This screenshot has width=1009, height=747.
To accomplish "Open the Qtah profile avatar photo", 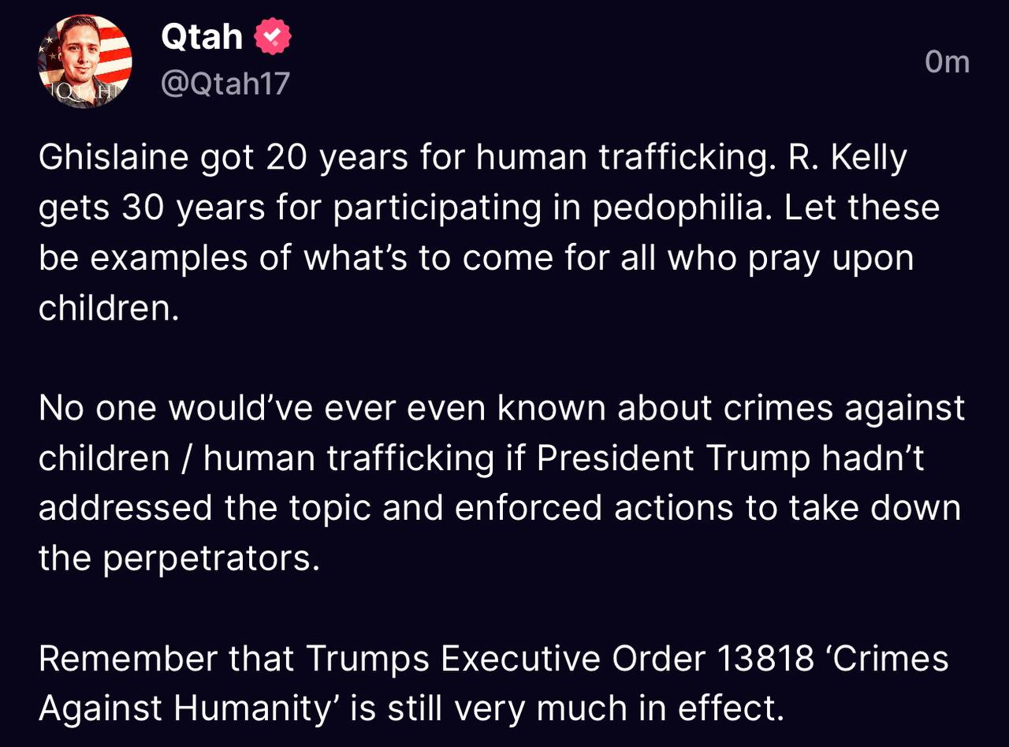I will [85, 62].
